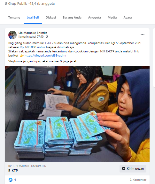
Task: Open the Lia Mamake Shimka profile name
Action: coord(33,33)
